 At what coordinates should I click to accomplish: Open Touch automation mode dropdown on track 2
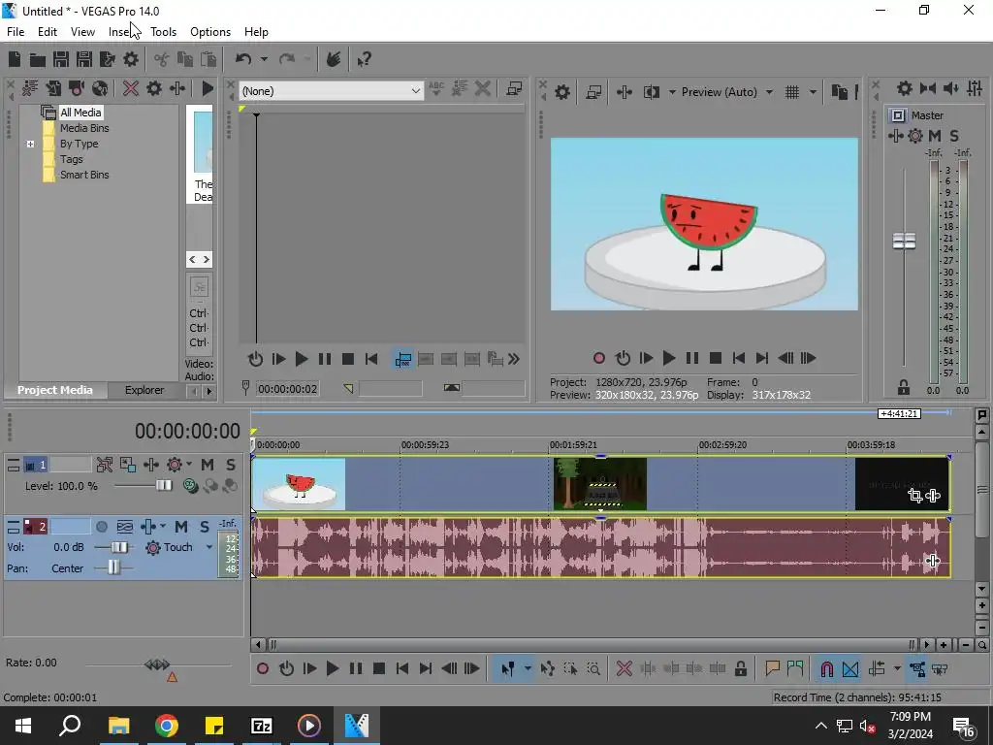coord(209,547)
